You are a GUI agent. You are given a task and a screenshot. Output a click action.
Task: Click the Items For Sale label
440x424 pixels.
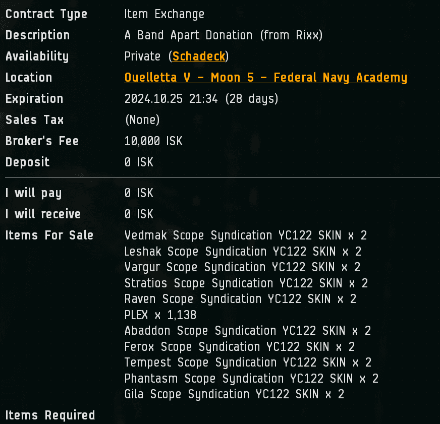(x=49, y=235)
